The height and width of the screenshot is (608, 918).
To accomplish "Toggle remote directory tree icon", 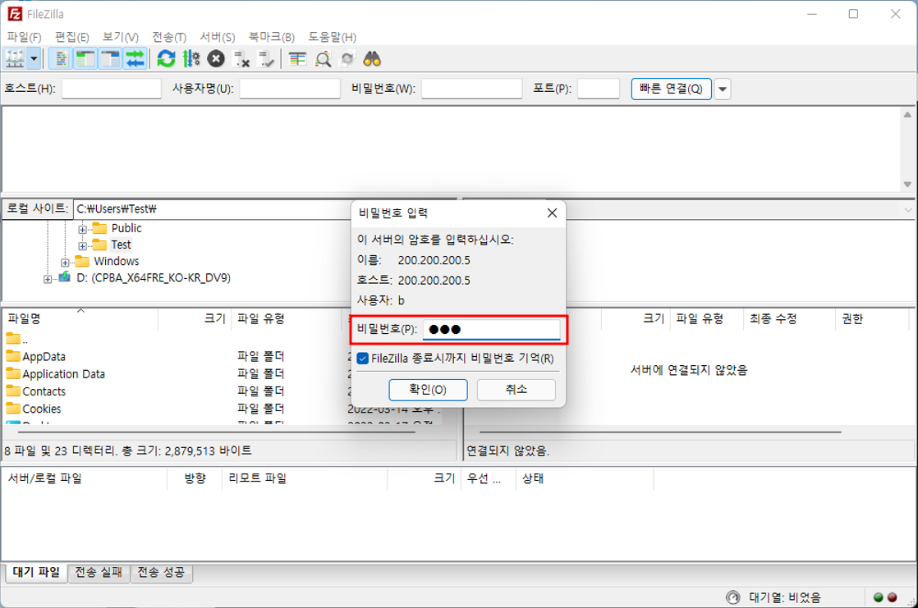I will [110, 59].
